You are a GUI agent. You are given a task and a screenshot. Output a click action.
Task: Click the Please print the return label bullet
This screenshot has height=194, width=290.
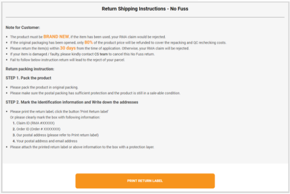(60, 112)
